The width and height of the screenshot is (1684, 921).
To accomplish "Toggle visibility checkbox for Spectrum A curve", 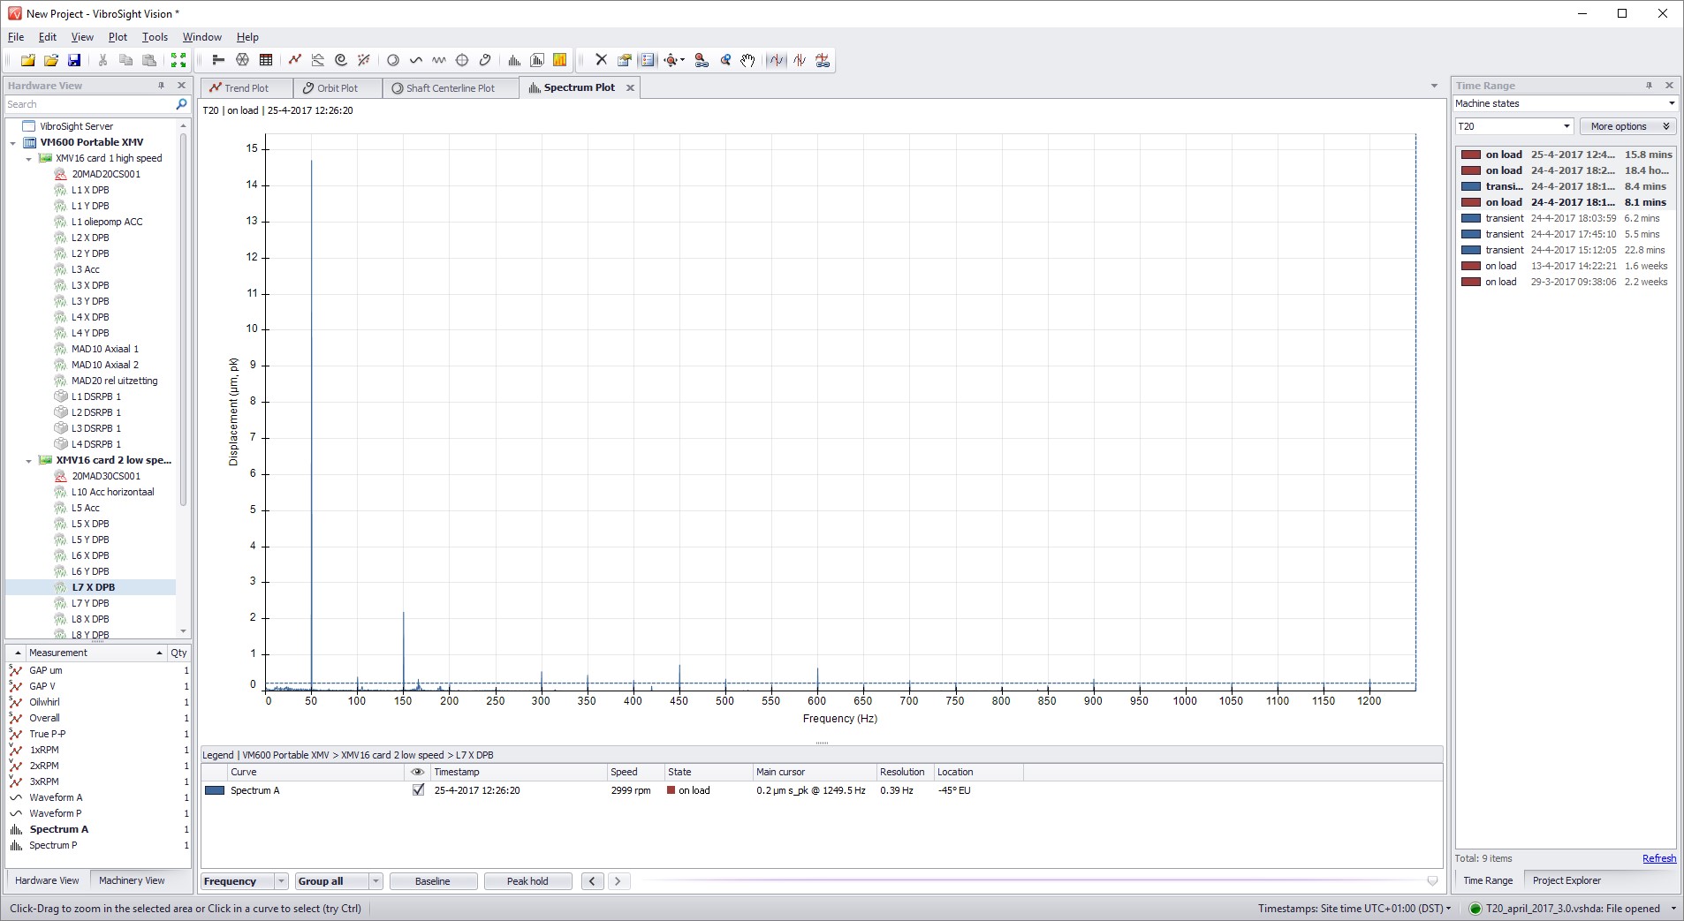I will pyautogui.click(x=418, y=790).
